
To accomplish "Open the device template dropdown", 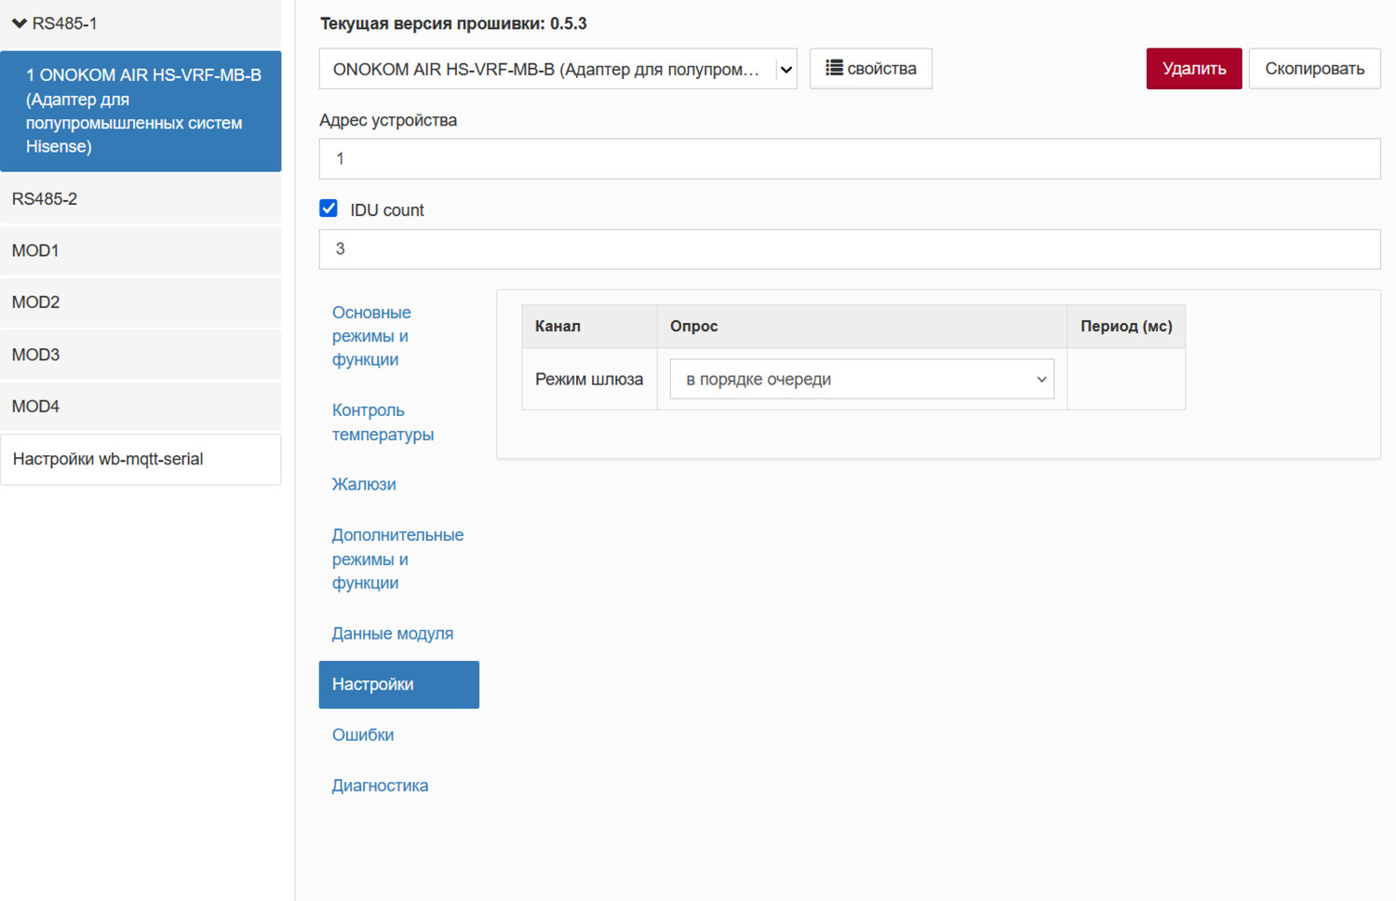I will (557, 70).
